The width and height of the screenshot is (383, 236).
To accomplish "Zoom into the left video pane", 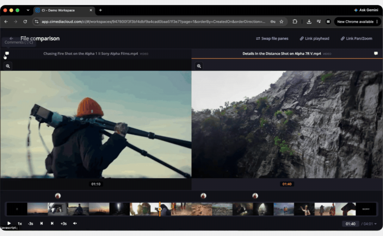I will click(8, 66).
